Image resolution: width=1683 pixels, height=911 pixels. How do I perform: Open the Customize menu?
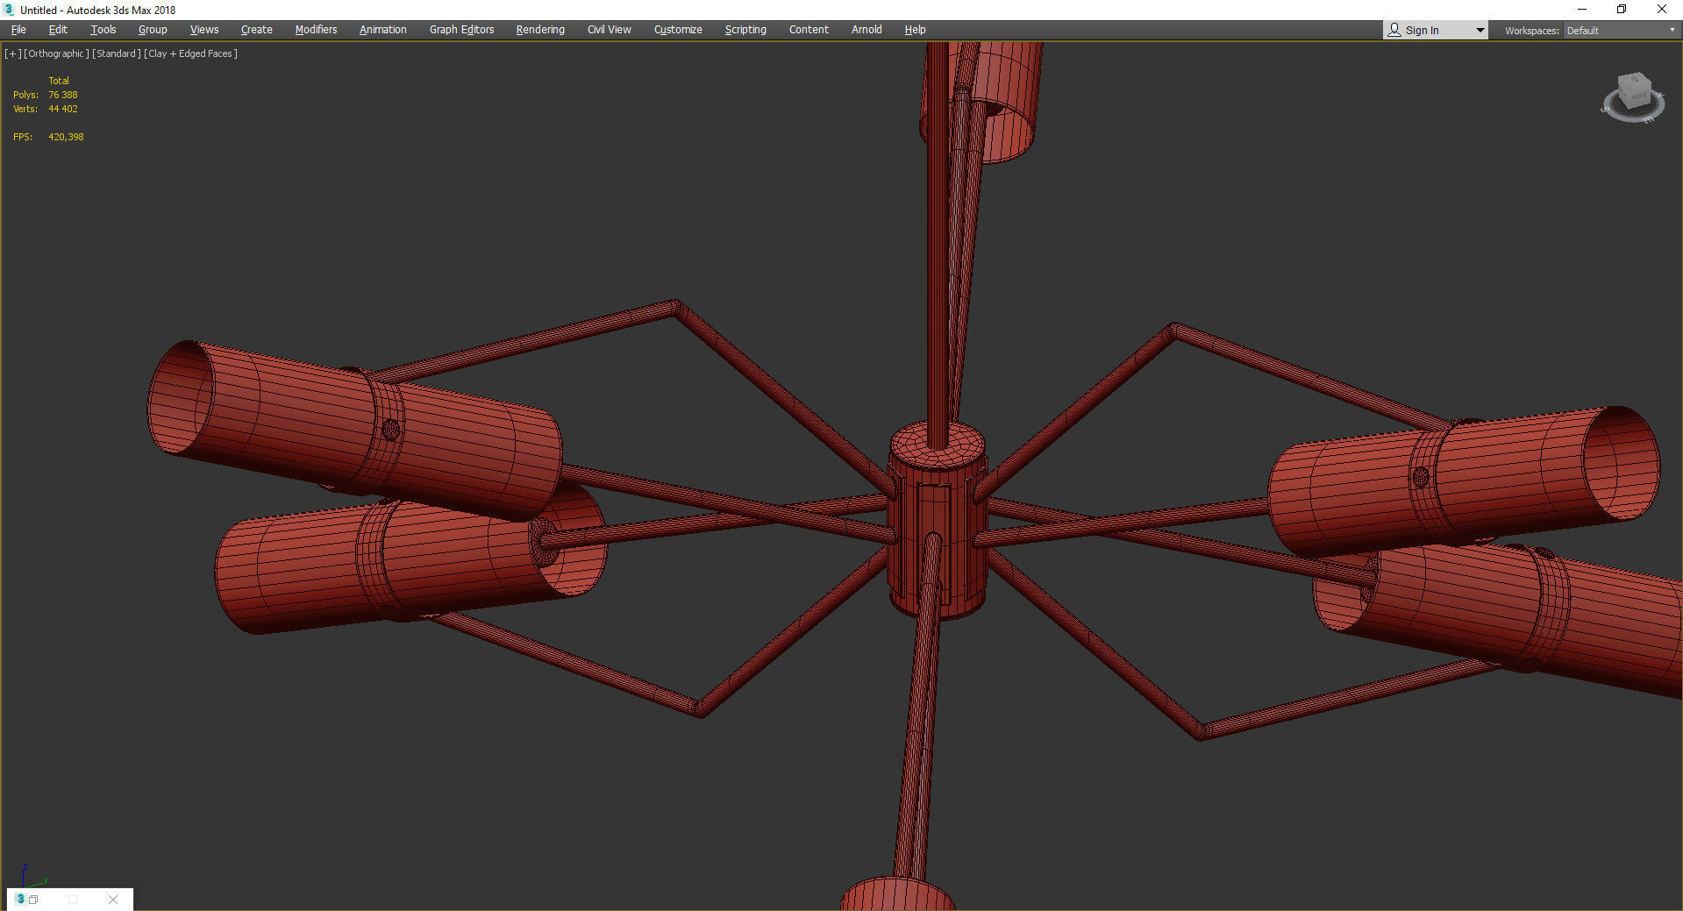point(678,30)
